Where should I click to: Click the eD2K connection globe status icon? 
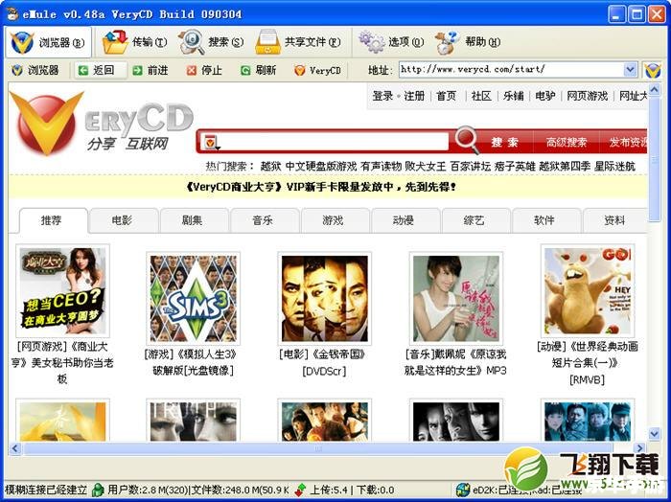click(x=463, y=490)
